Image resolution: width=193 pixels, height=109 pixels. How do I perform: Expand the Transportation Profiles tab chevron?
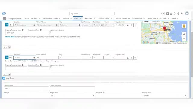pyautogui.click(x=60, y=18)
